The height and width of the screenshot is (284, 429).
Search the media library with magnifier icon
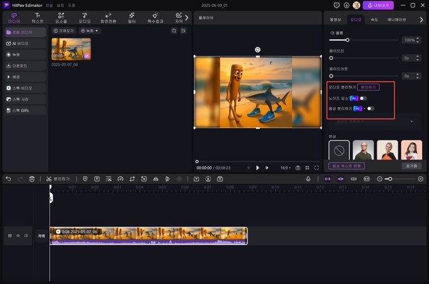pyautogui.click(x=174, y=30)
